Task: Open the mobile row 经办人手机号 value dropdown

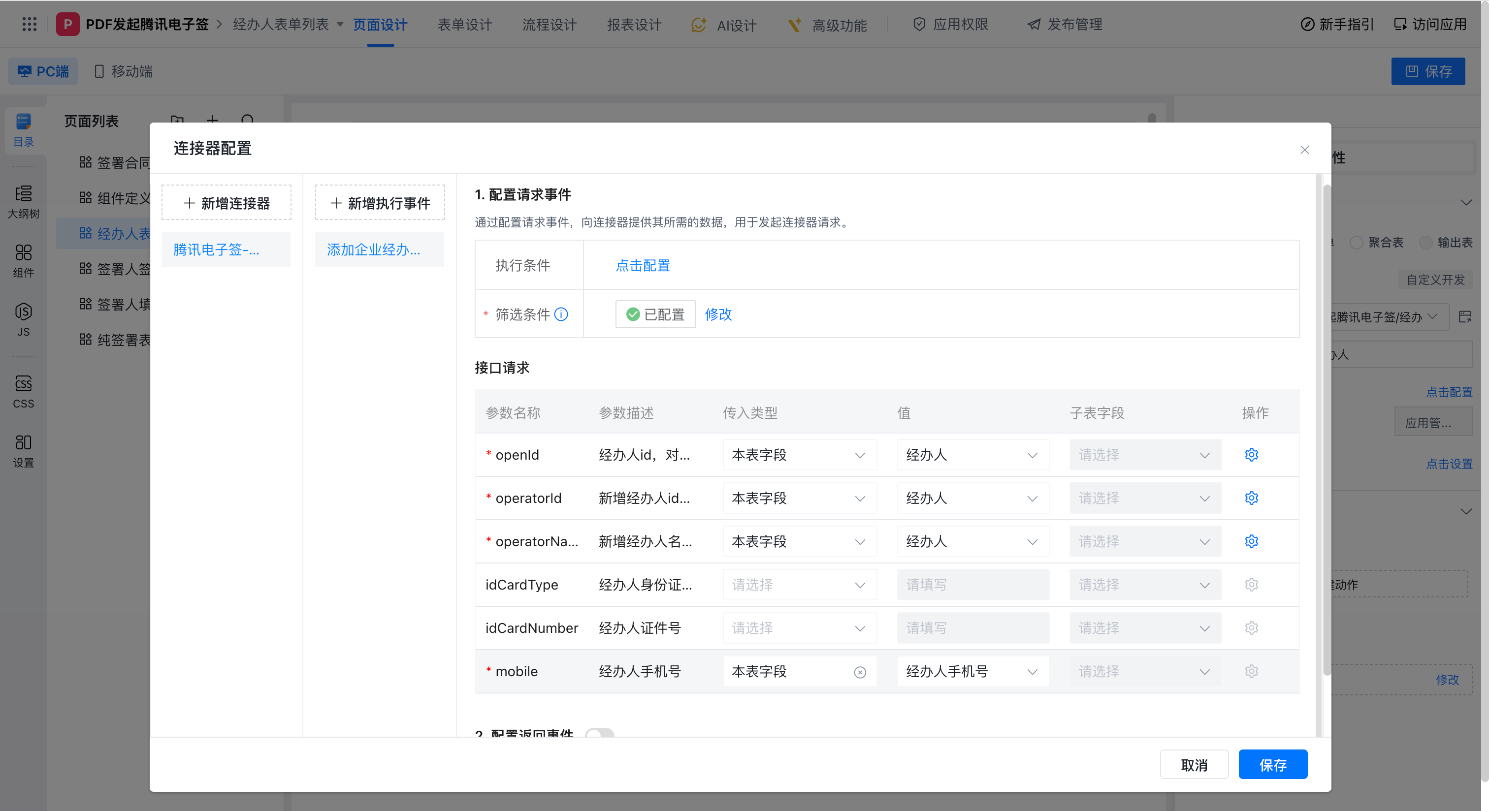Action: [x=972, y=671]
